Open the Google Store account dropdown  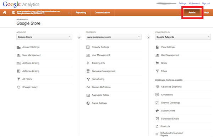44,37
